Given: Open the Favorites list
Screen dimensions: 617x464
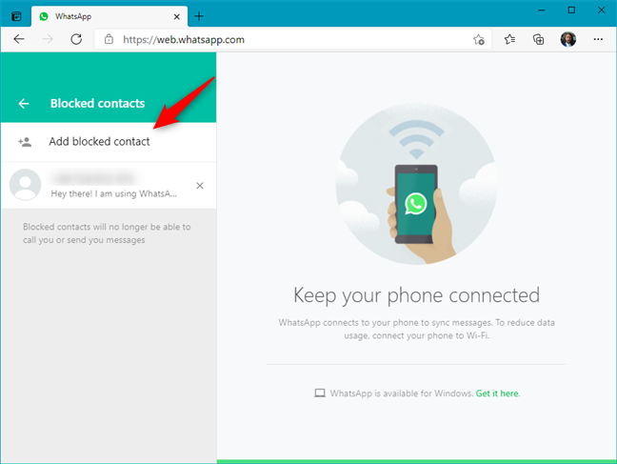Looking at the screenshot, I should [509, 39].
